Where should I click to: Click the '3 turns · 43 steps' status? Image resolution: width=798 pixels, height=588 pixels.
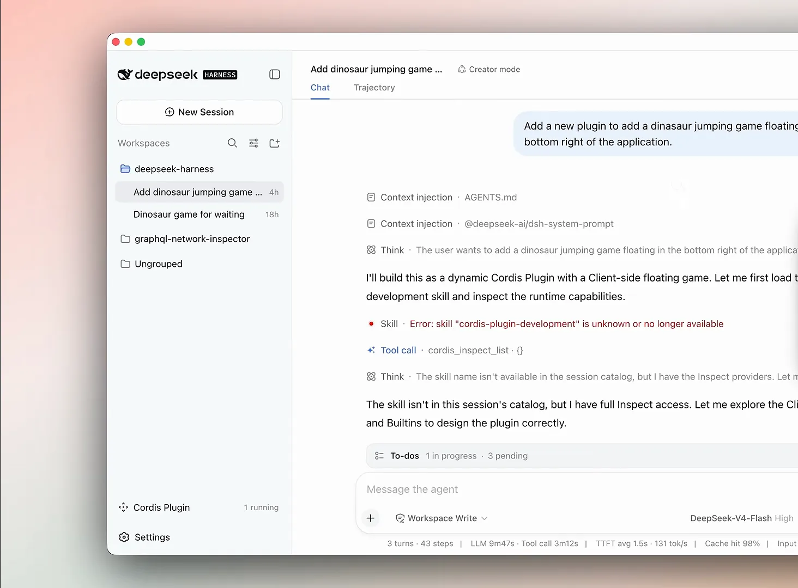(420, 544)
